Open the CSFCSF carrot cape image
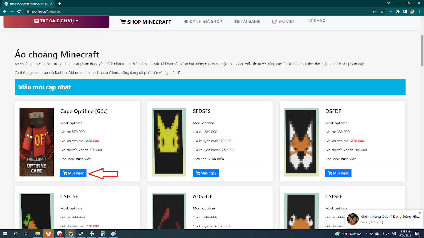 pyautogui.click(x=37, y=211)
